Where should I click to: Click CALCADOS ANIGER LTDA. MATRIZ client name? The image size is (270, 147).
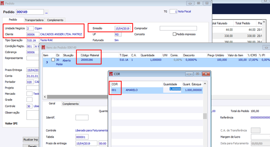click(x=61, y=34)
